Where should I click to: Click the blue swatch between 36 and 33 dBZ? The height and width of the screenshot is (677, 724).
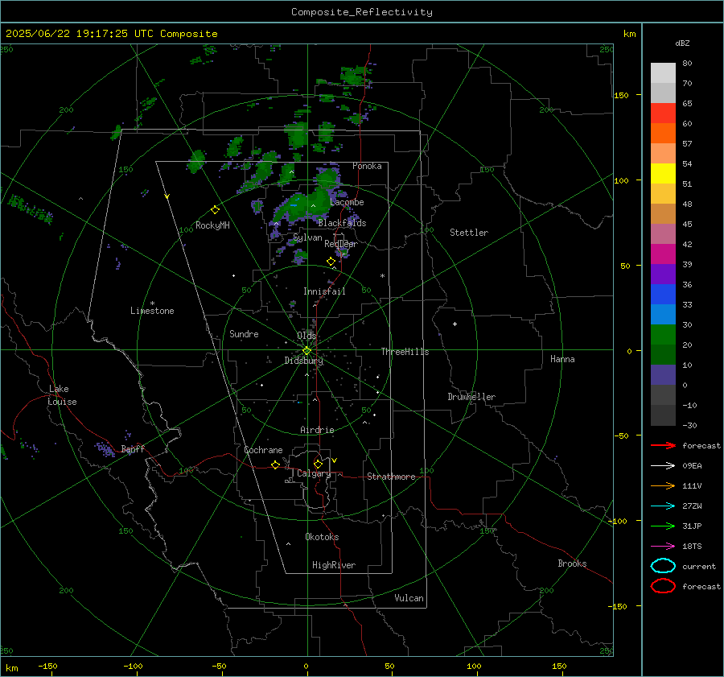click(663, 295)
